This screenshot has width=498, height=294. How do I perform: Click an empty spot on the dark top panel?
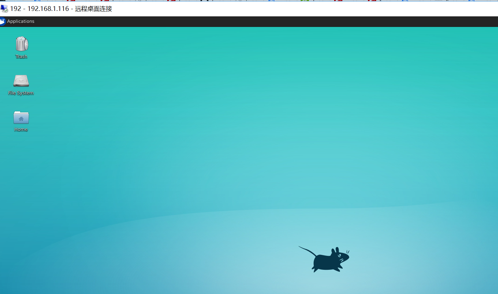[x=239, y=21]
